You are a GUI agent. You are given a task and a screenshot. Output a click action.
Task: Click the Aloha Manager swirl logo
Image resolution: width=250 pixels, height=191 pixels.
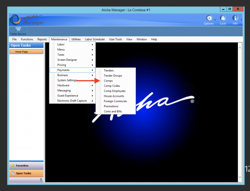[x=15, y=20]
